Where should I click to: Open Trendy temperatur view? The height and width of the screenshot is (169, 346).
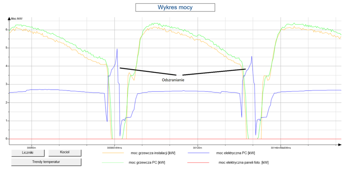(x=46, y=162)
